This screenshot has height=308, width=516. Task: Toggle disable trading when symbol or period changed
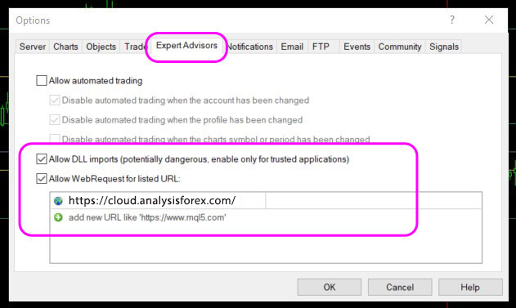(x=55, y=138)
